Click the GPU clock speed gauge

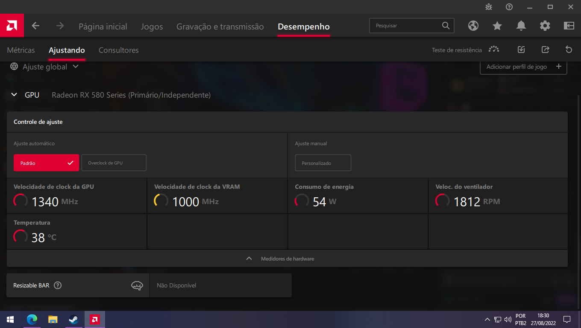click(x=21, y=201)
